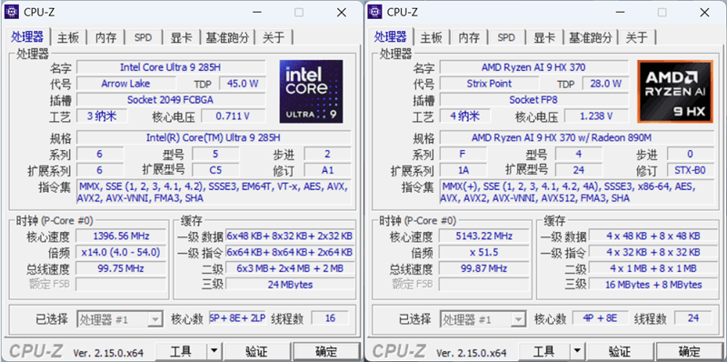Click the Intel Core Ultra 9 285H name field

point(171,67)
